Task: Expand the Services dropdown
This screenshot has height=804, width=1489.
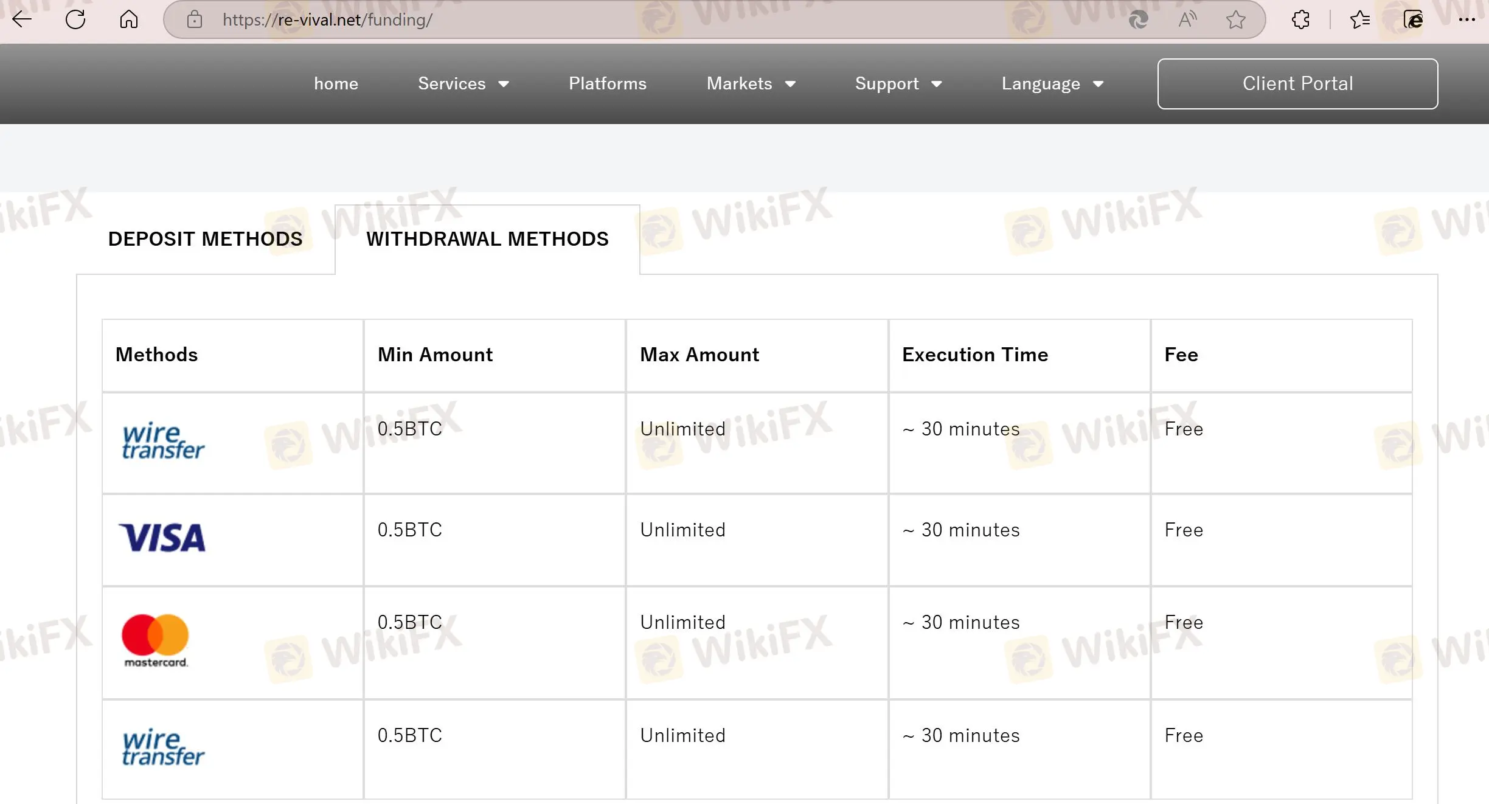Action: tap(463, 84)
